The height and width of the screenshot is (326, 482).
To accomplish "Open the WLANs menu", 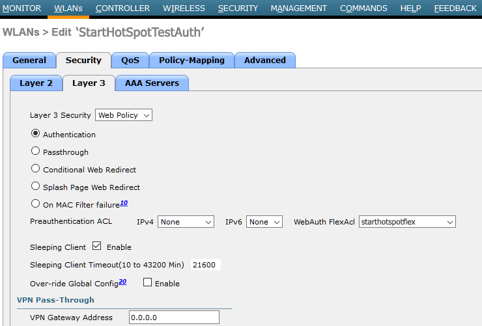I will [68, 8].
